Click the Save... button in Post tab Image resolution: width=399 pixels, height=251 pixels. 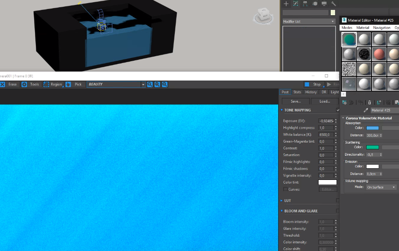click(296, 101)
